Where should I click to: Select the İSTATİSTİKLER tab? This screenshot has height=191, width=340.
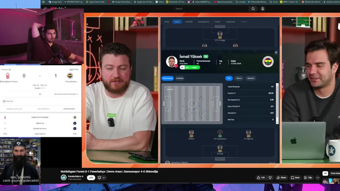coord(69,109)
